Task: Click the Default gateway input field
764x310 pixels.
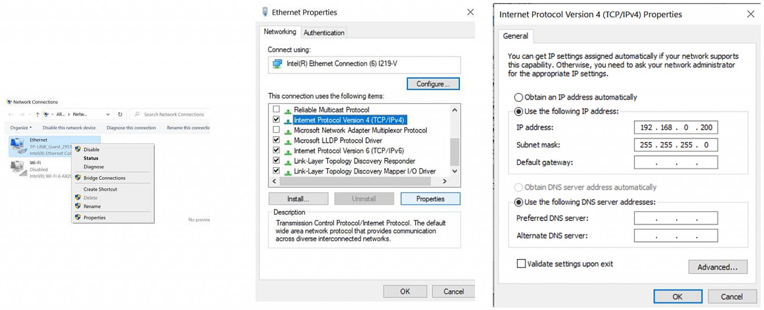Action: coord(676,163)
